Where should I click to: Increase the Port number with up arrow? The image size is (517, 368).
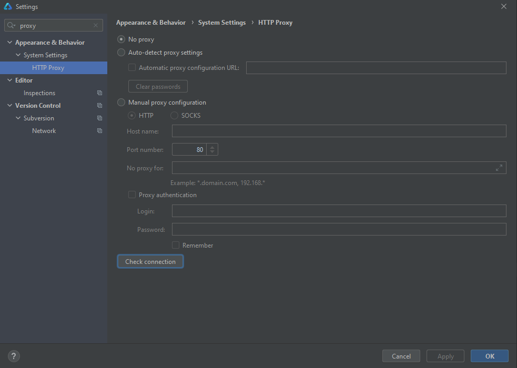pos(212,147)
